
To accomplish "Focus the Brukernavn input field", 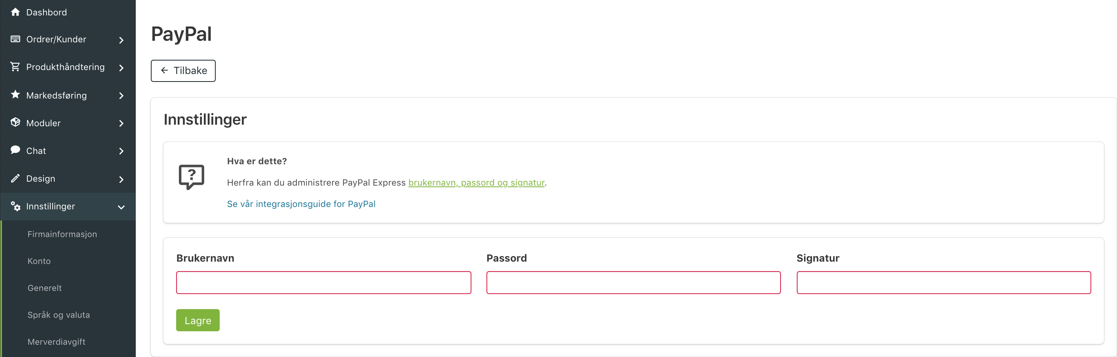I will [x=323, y=282].
